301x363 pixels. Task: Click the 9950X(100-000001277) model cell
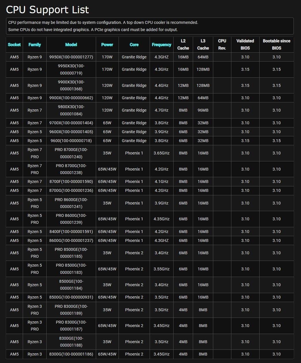(x=71, y=57)
